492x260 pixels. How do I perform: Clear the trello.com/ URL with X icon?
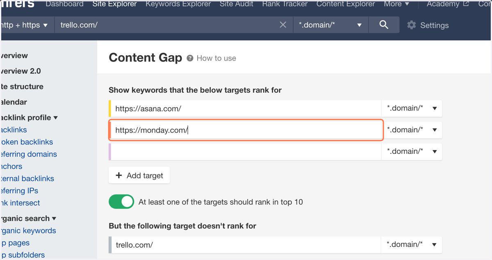[283, 25]
